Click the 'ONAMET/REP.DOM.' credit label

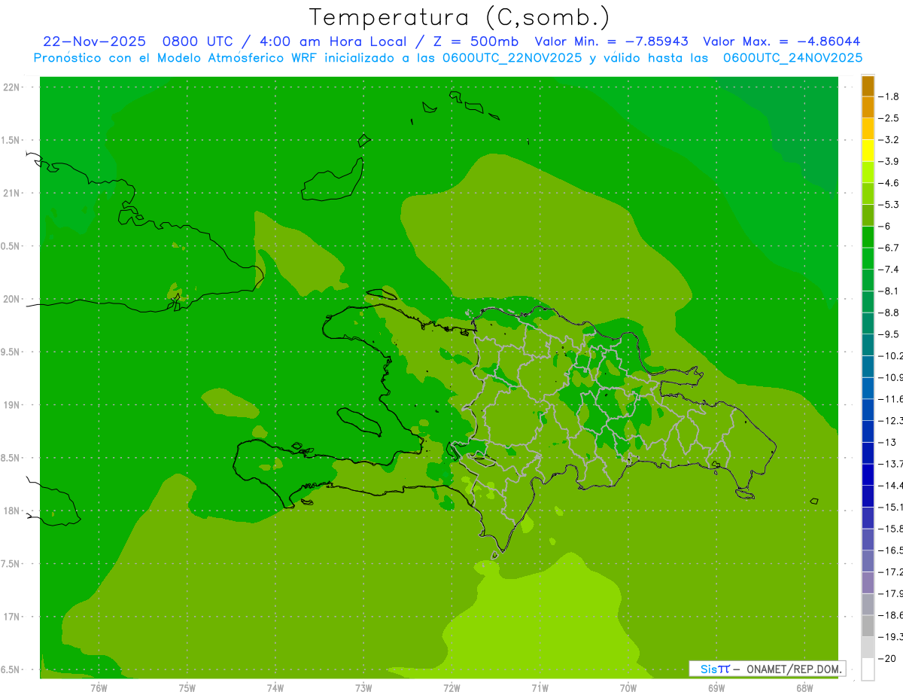click(x=794, y=669)
